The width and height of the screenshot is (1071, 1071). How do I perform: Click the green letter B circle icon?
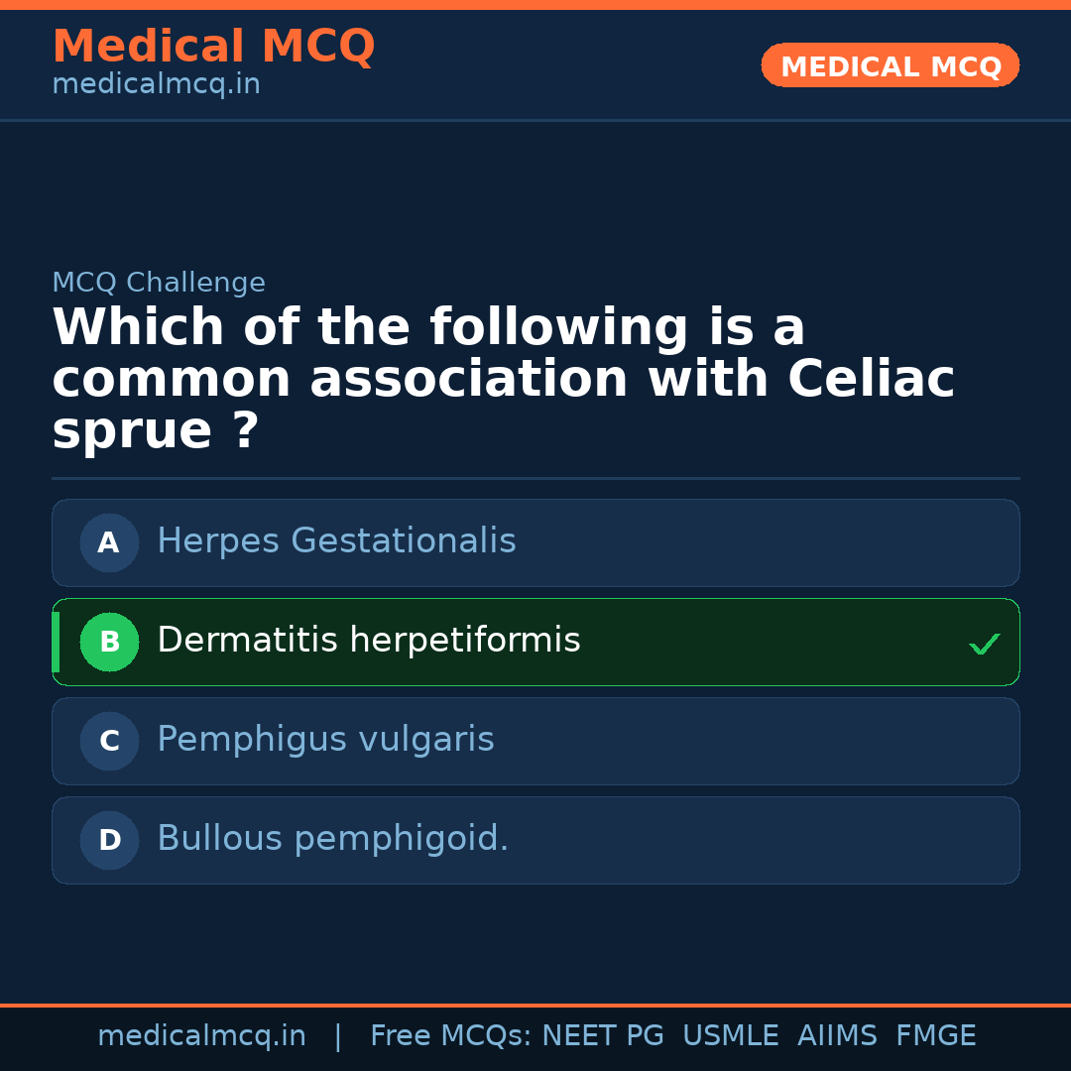pyautogui.click(x=109, y=642)
